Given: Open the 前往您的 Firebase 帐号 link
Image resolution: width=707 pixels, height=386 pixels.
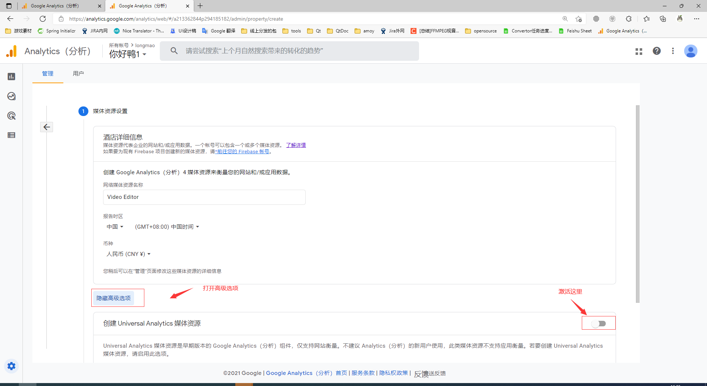Looking at the screenshot, I should 243,151.
